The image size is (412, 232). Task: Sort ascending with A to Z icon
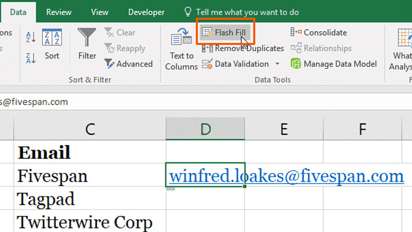31,37
